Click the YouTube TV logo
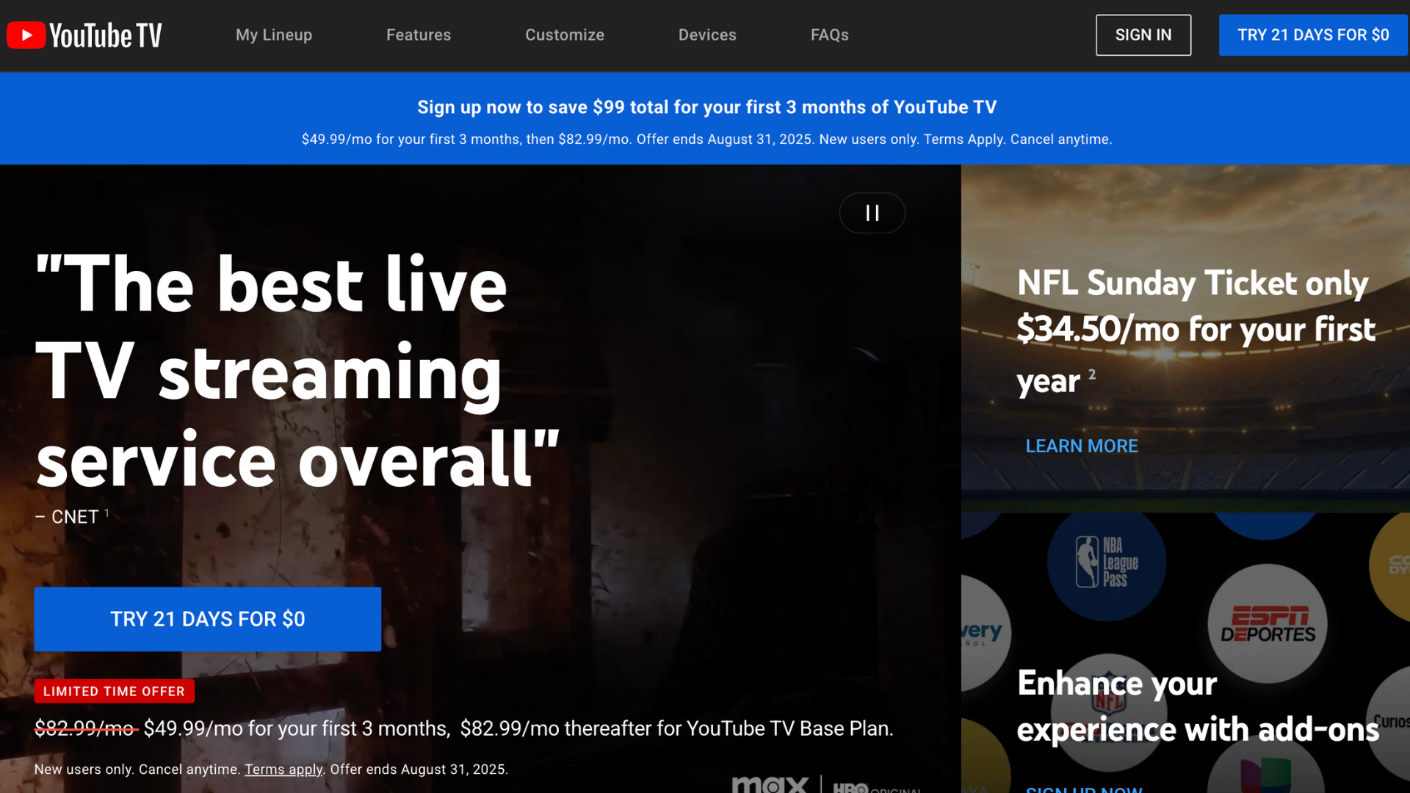The width and height of the screenshot is (1410, 793). pyautogui.click(x=83, y=35)
